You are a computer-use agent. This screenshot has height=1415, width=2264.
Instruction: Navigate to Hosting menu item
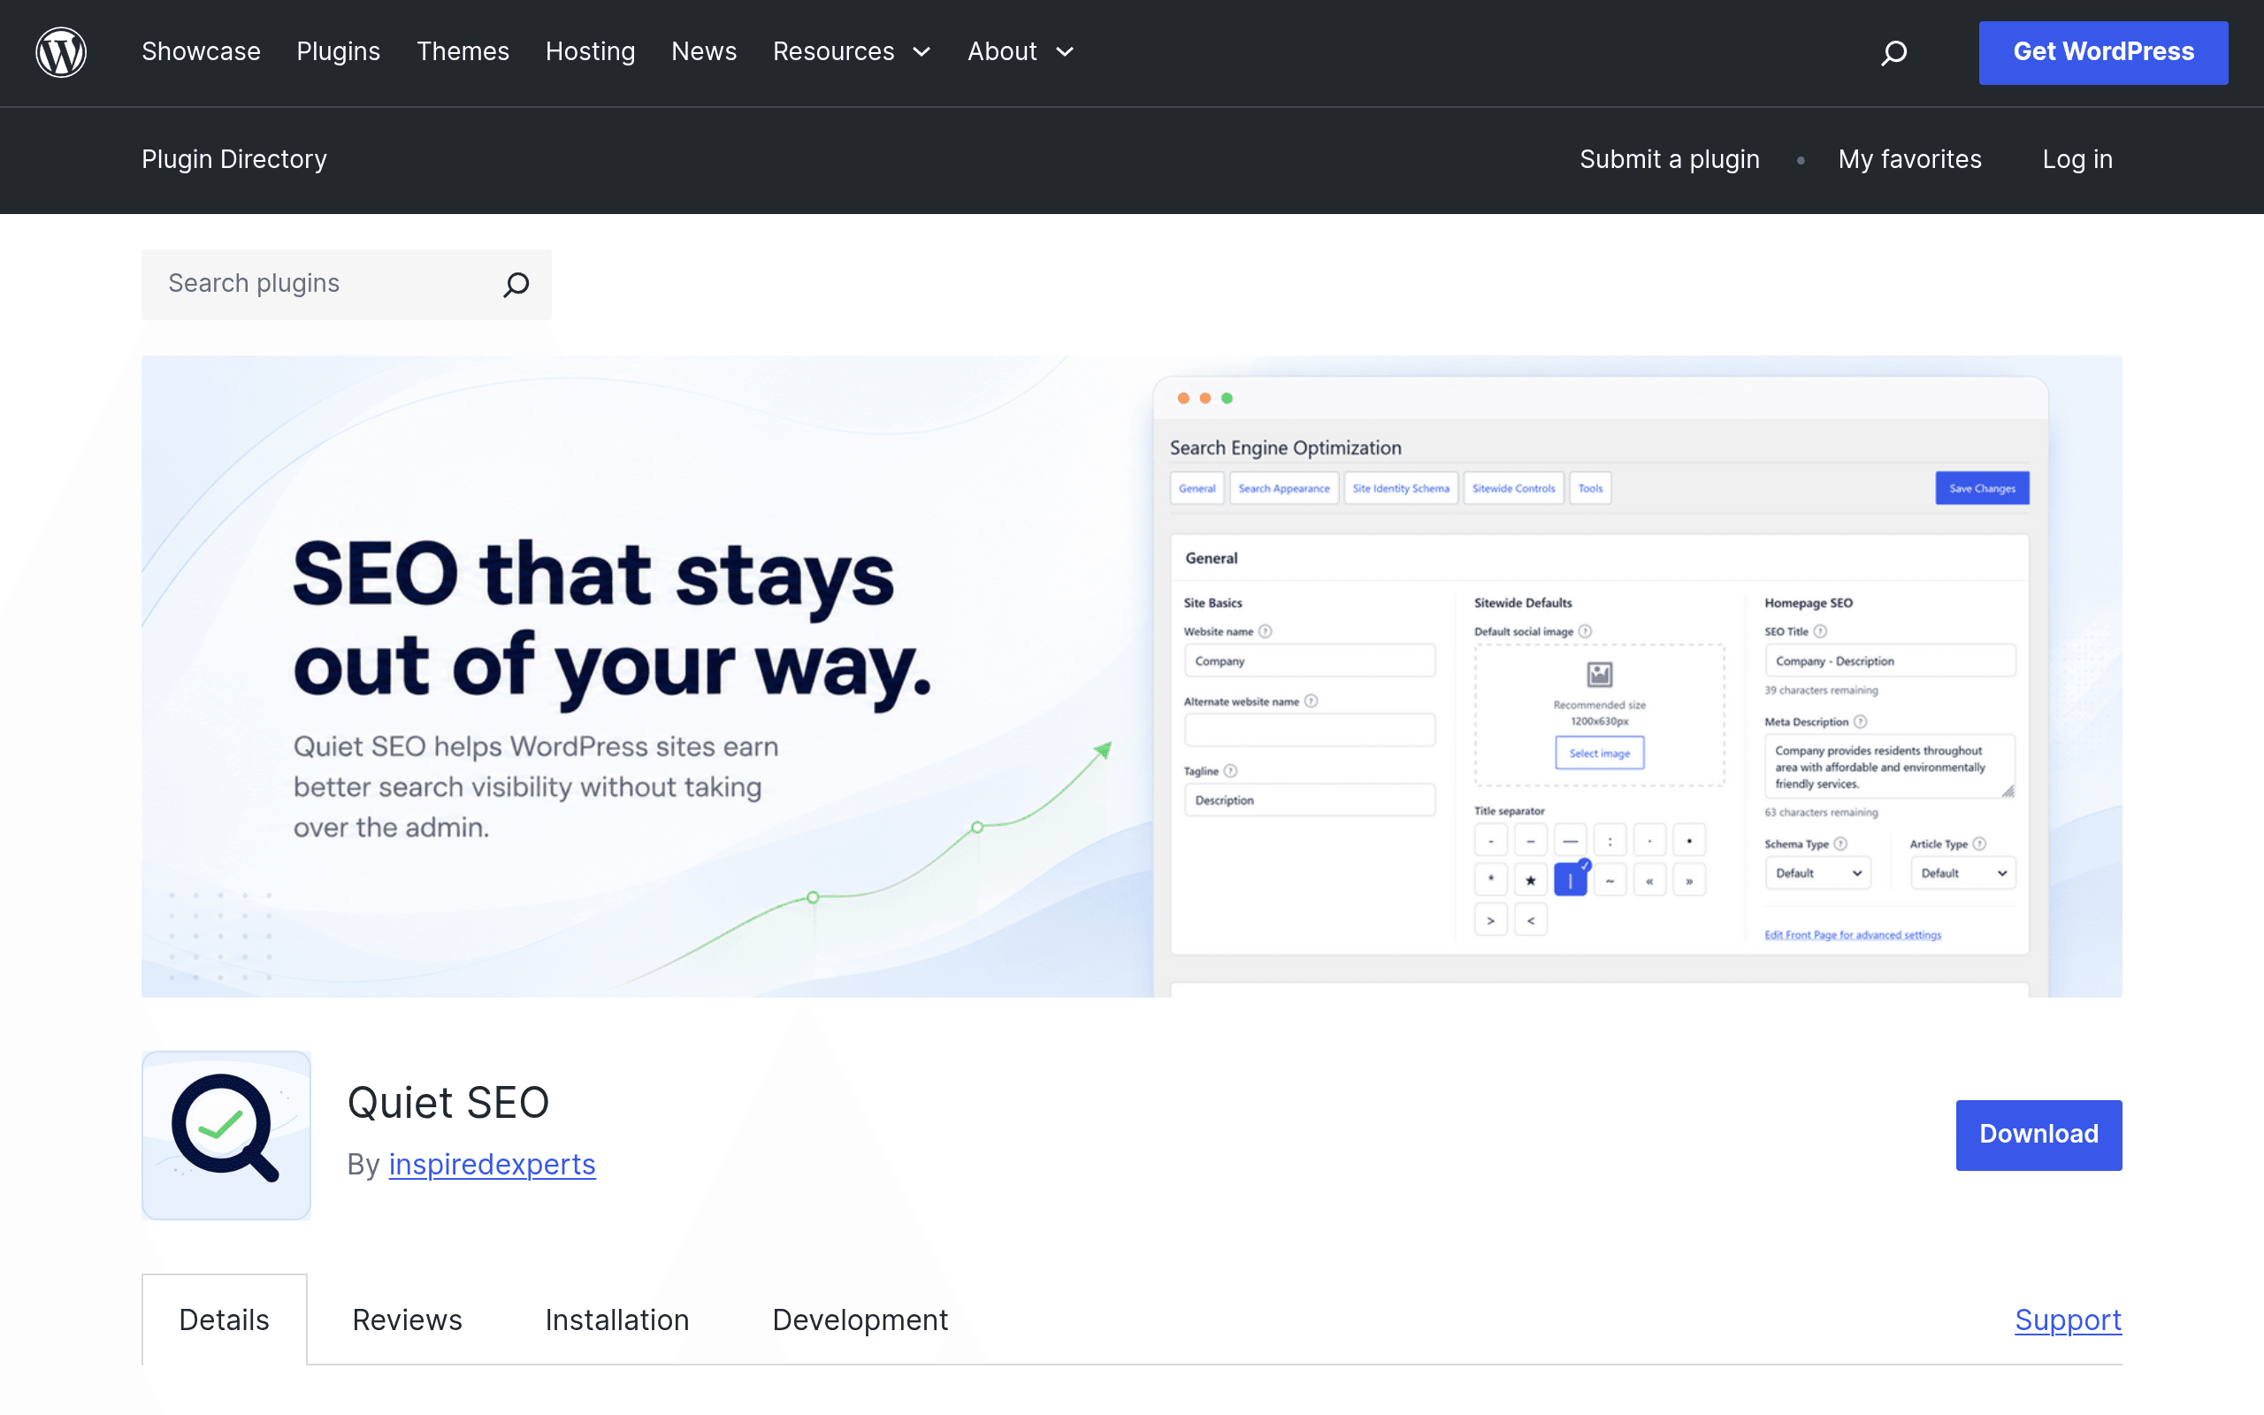click(x=591, y=51)
